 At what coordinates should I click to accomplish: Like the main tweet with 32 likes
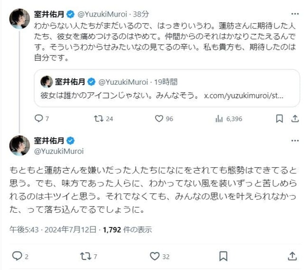[154, 256]
